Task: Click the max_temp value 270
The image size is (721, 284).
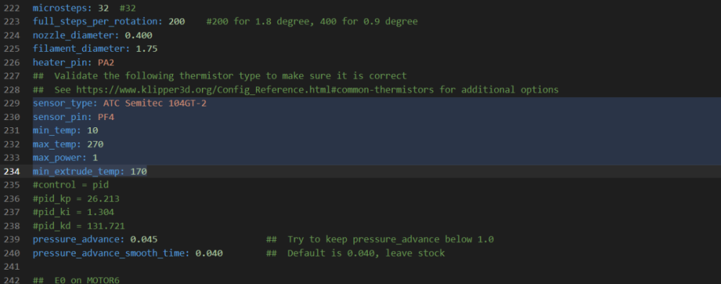Action: pos(95,145)
